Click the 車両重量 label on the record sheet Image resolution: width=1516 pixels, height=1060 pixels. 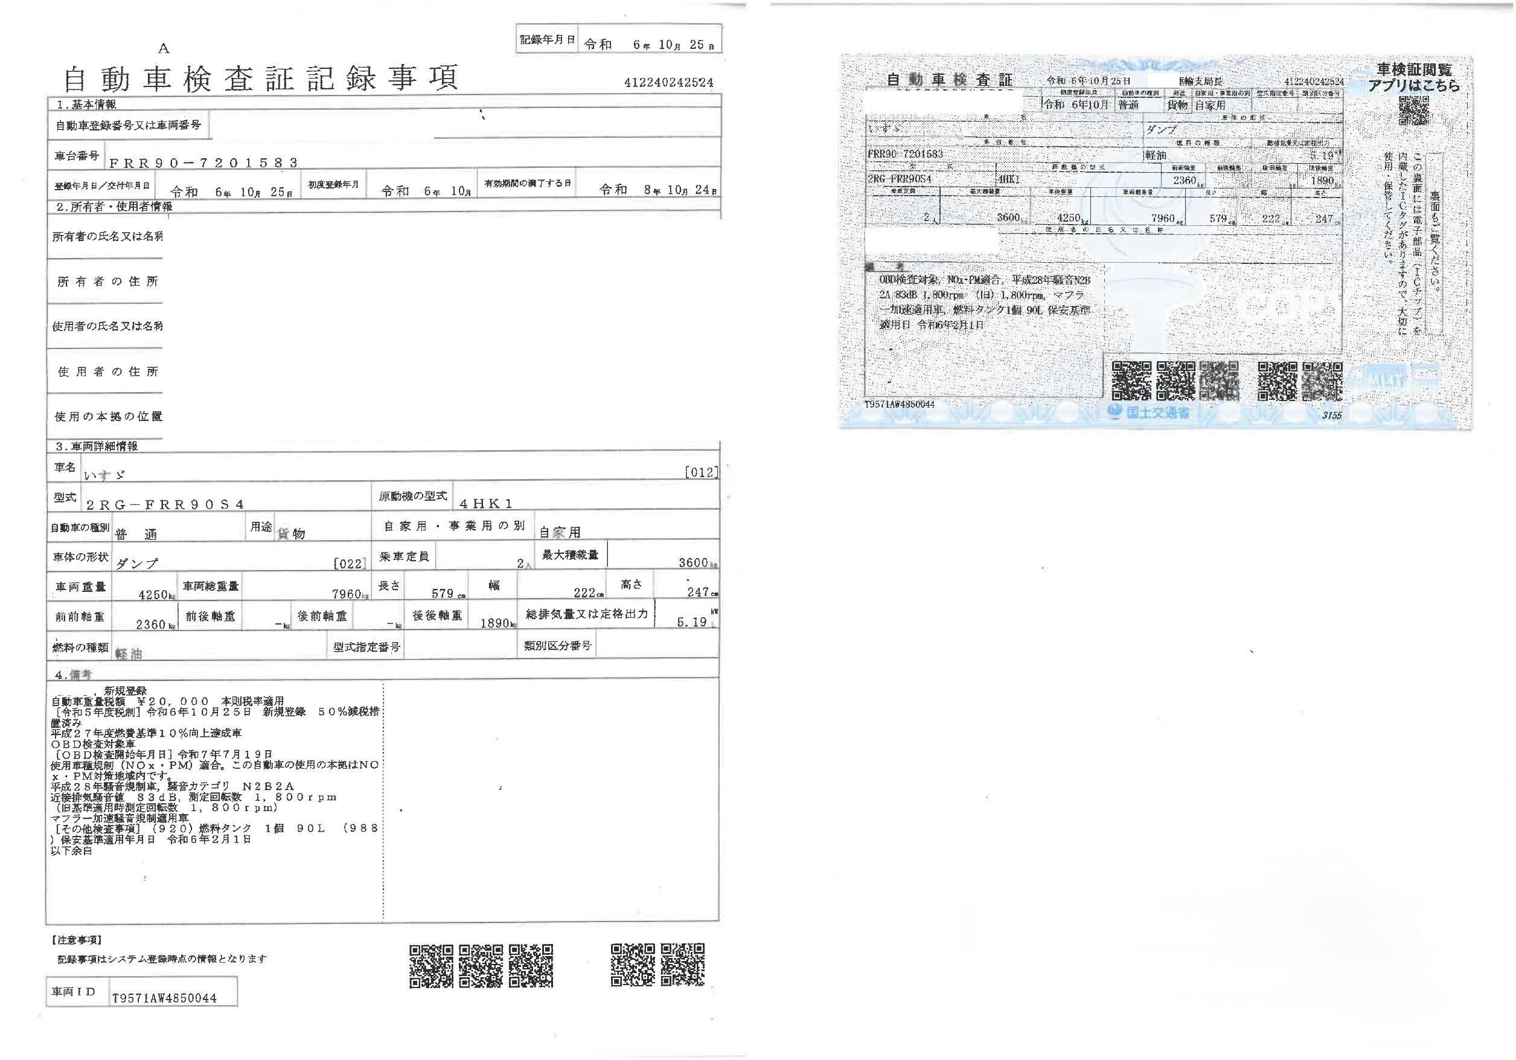[80, 587]
